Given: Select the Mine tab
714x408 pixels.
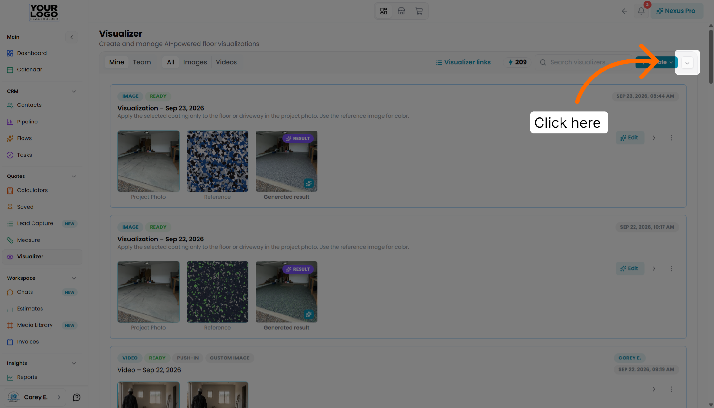Looking at the screenshot, I should pos(116,62).
